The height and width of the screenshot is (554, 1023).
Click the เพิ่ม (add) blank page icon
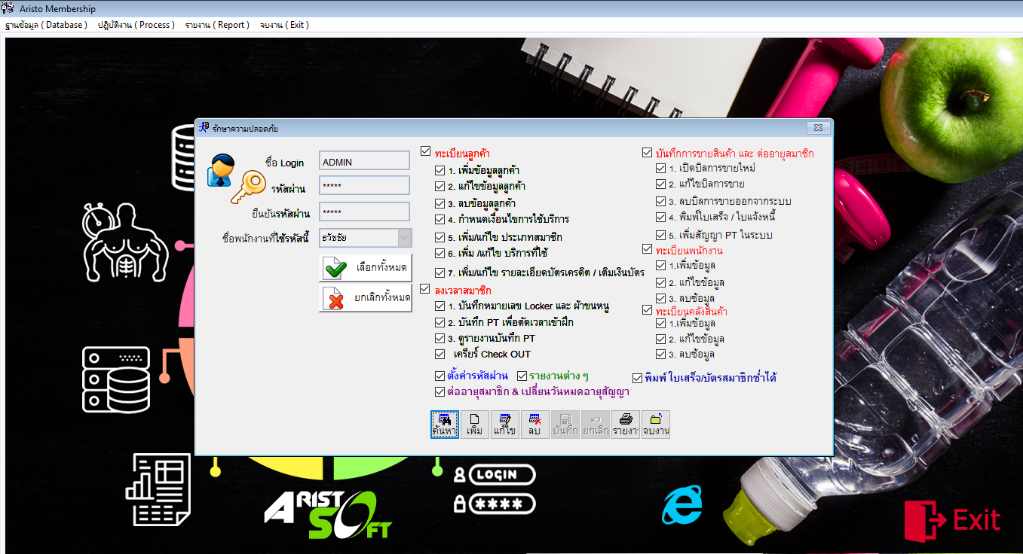coord(475,425)
